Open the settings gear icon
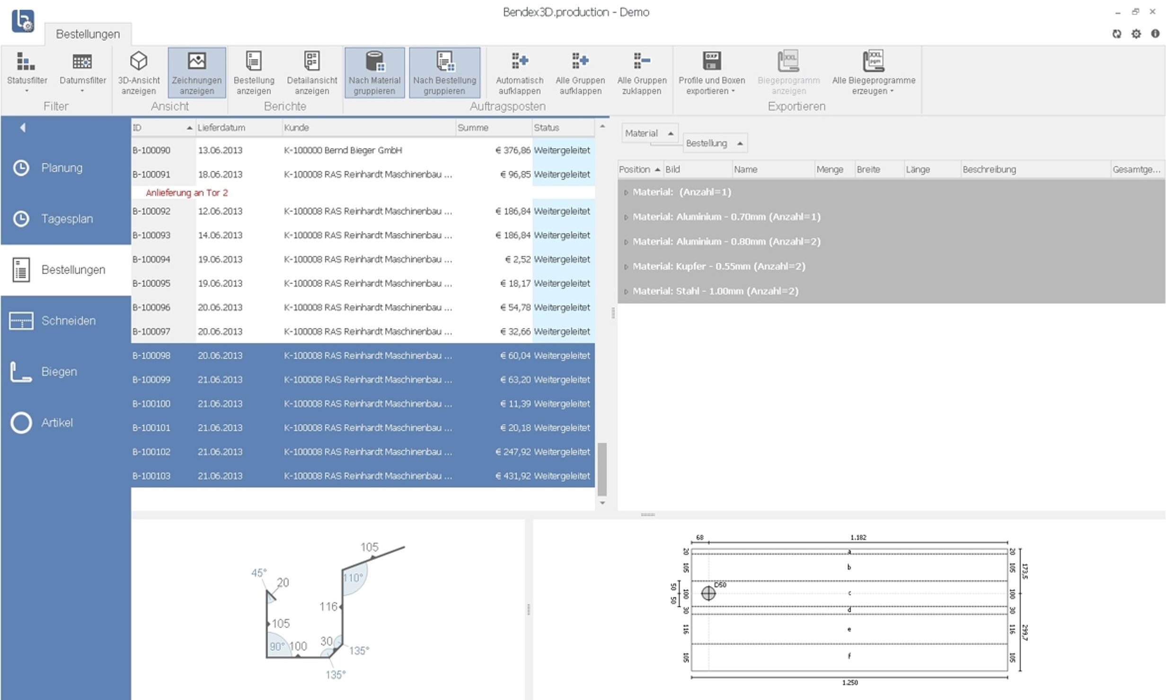This screenshot has height=700, width=1166. [1136, 34]
